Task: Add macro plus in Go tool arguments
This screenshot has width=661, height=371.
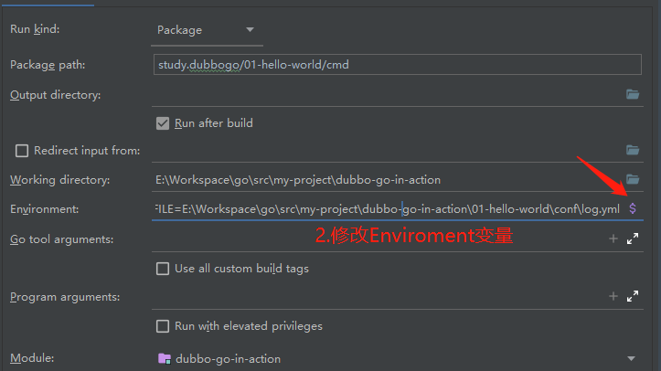Action: pyautogui.click(x=613, y=238)
